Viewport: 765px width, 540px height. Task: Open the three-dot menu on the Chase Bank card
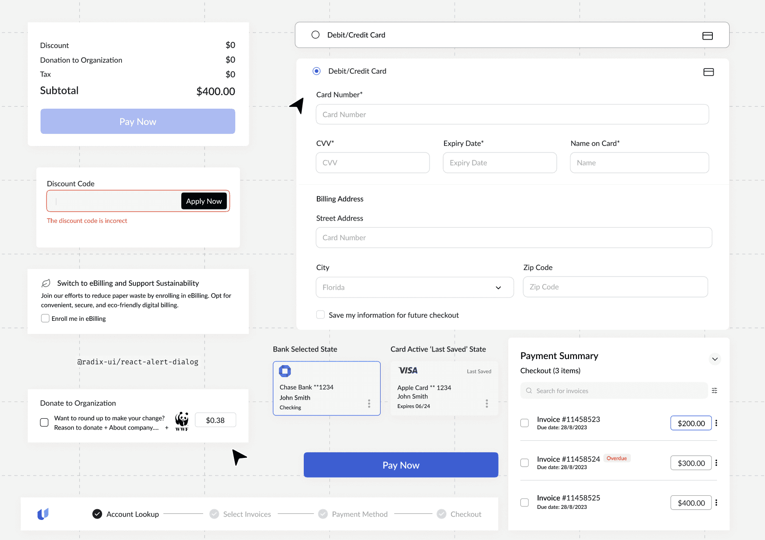tap(369, 403)
